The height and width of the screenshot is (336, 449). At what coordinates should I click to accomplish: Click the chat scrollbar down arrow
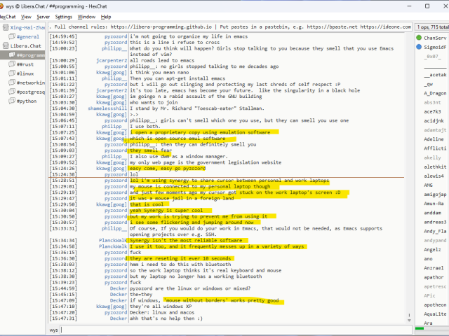tap(408, 321)
